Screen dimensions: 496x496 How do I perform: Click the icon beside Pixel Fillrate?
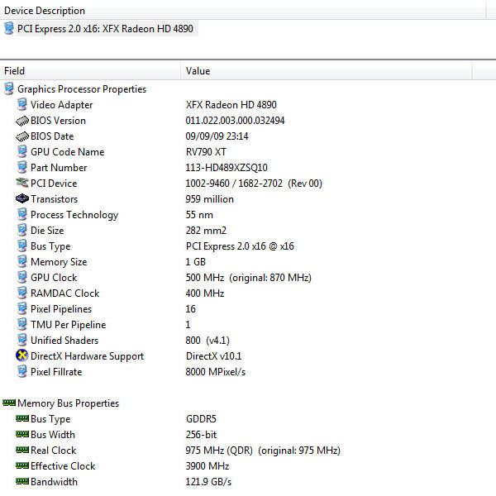pos(21,372)
